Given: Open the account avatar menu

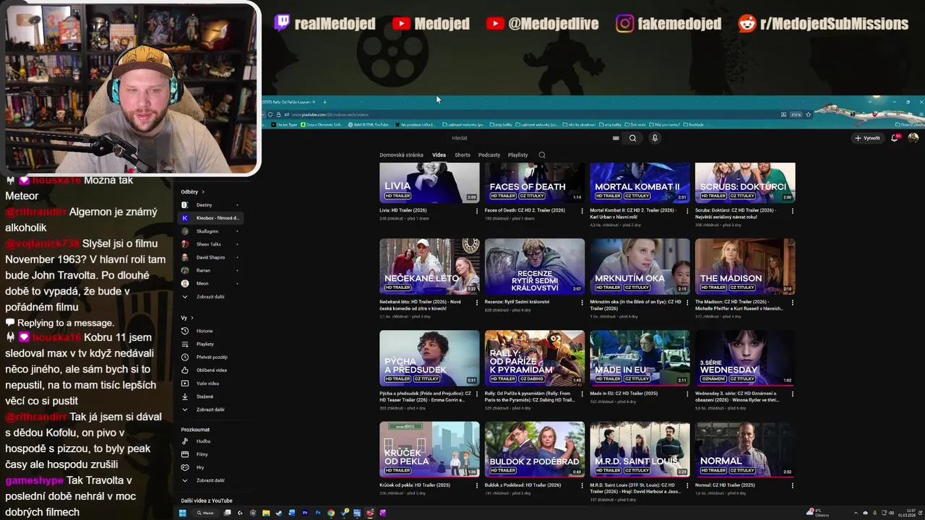Looking at the screenshot, I should coord(913,138).
